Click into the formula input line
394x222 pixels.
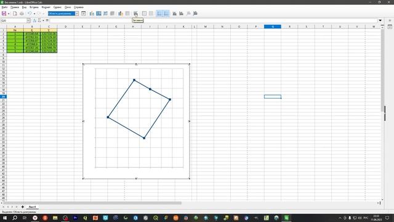pyautogui.click(x=214, y=20)
